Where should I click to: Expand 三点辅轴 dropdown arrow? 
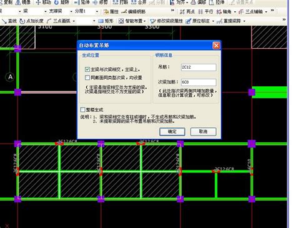click(266, 12)
